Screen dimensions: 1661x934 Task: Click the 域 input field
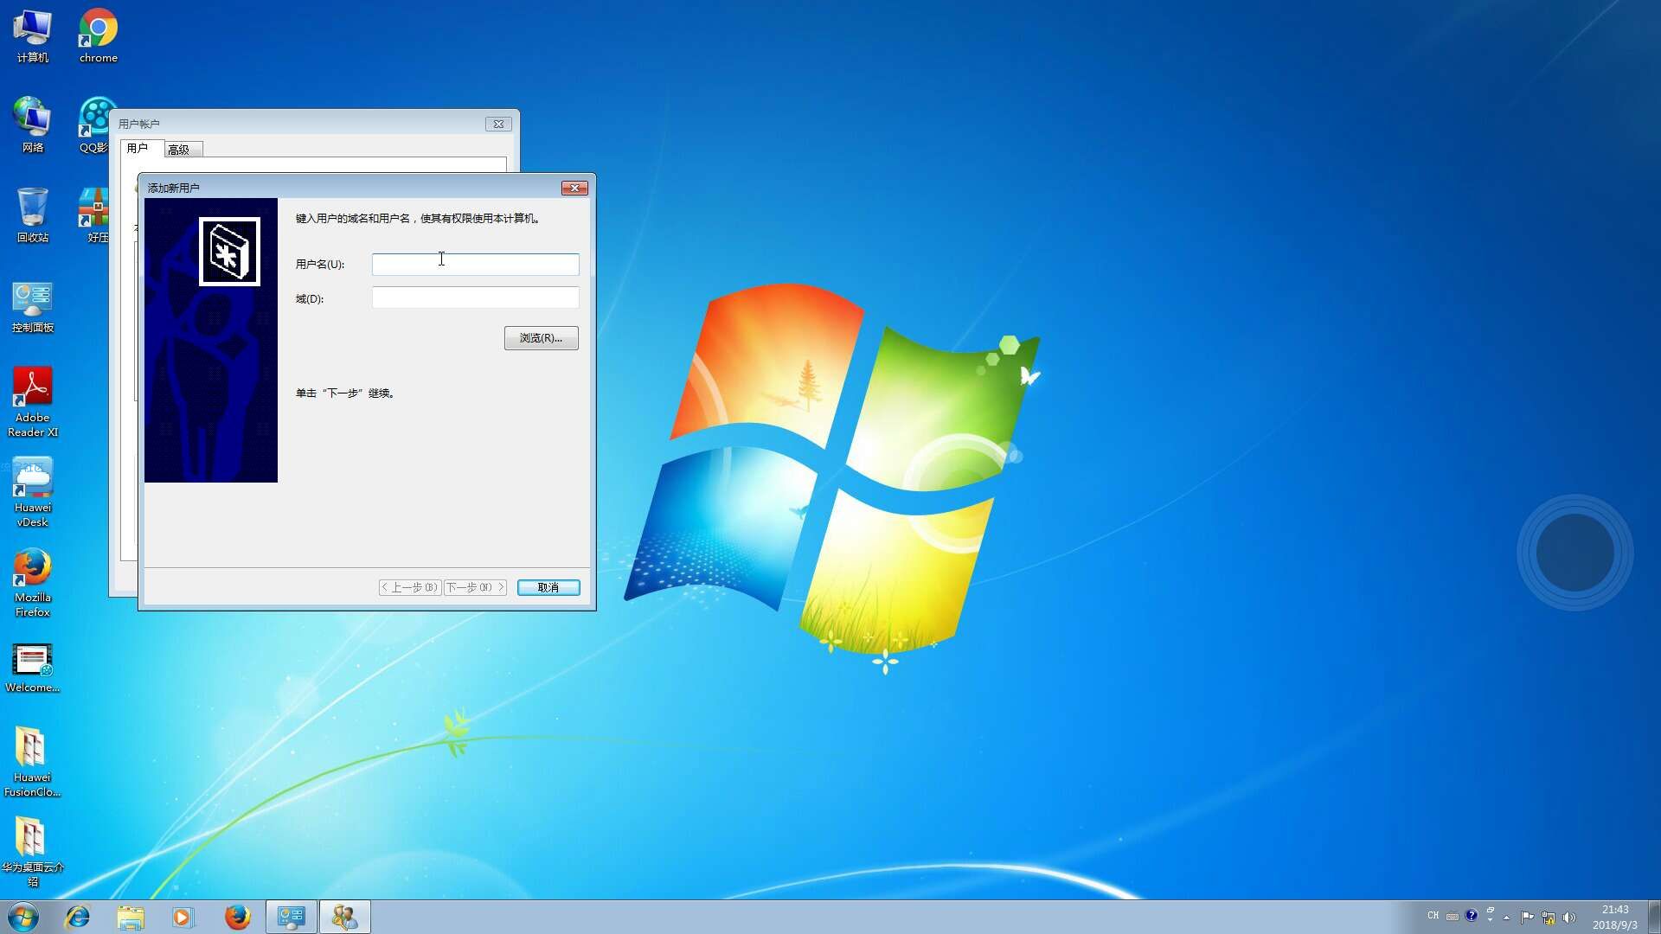coord(475,298)
